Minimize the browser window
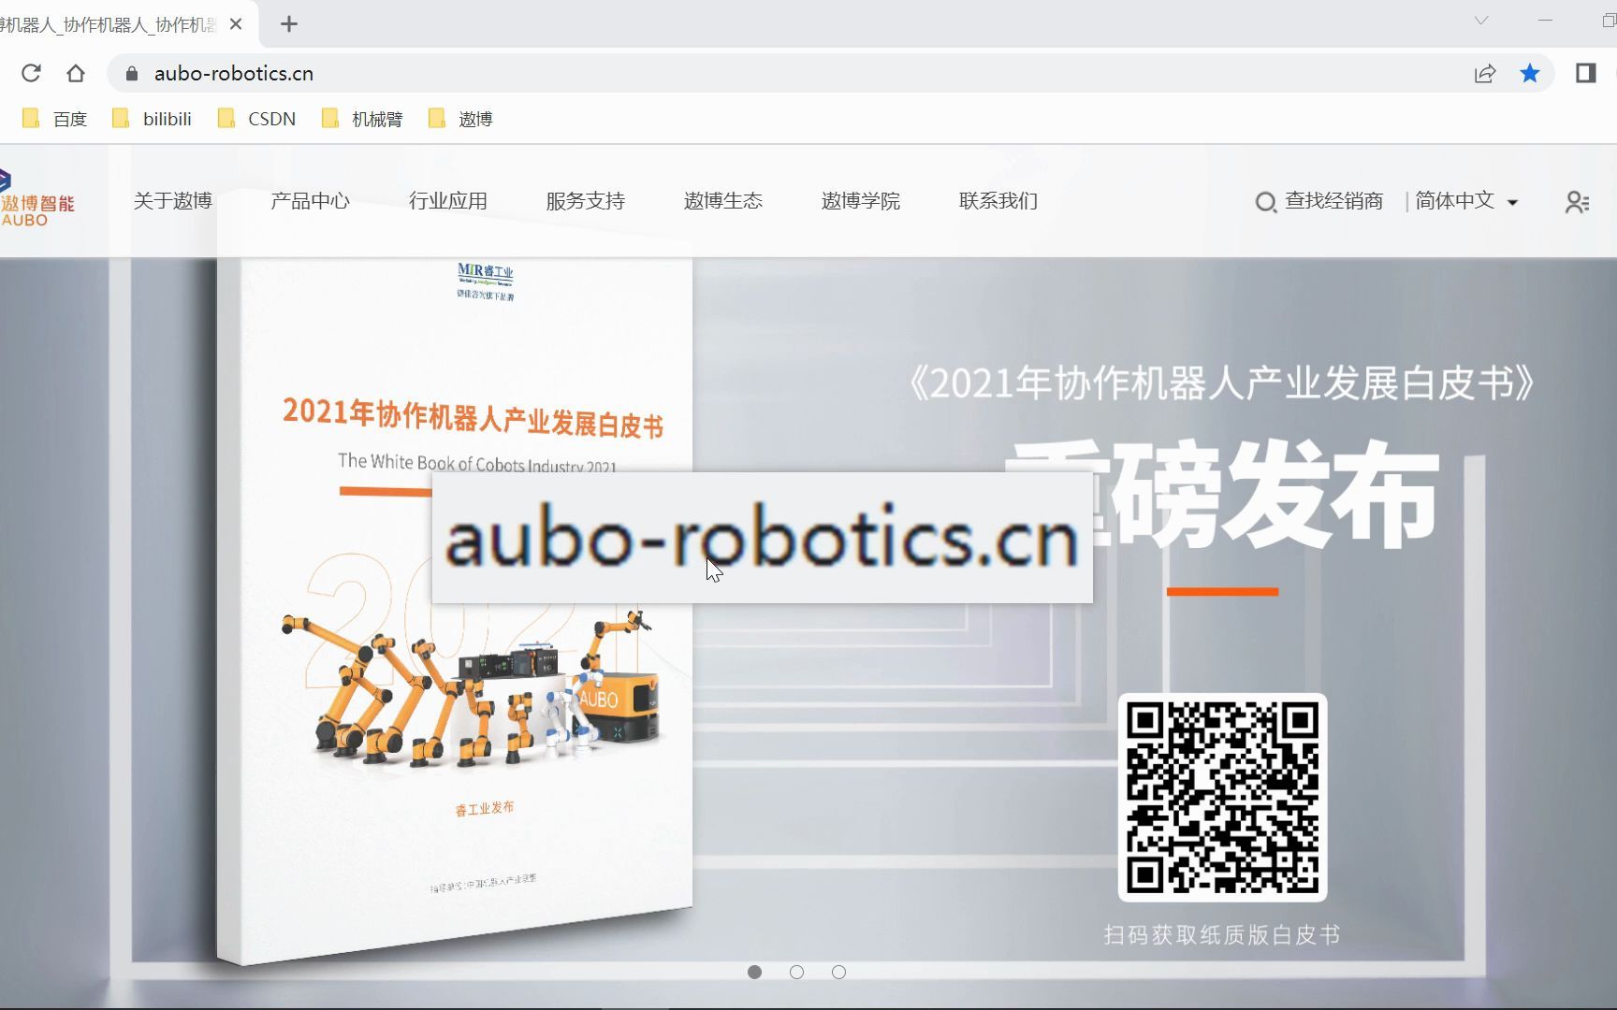The height and width of the screenshot is (1010, 1617). [x=1545, y=21]
